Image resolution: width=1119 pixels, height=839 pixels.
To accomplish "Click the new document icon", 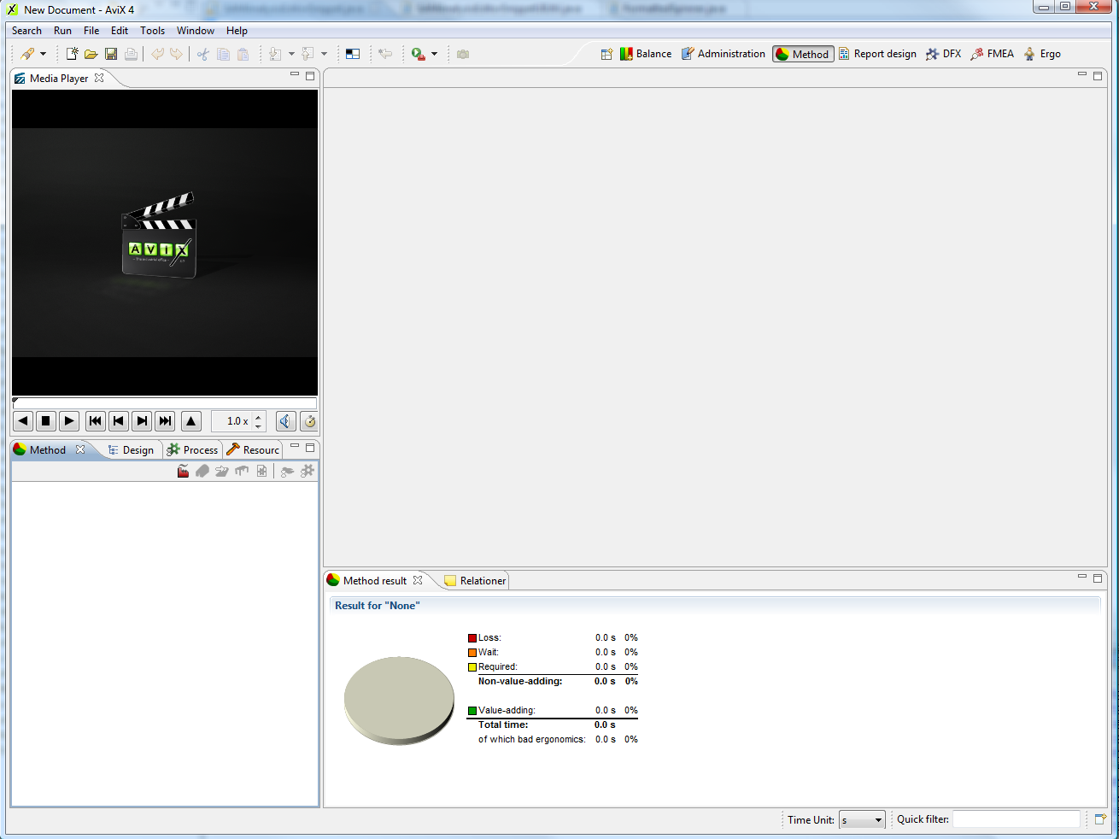I will (72, 54).
